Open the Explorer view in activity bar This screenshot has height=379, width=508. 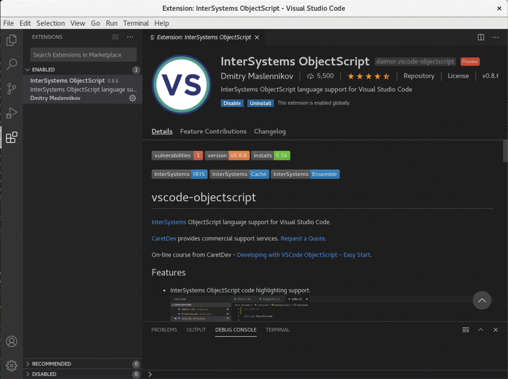click(11, 40)
